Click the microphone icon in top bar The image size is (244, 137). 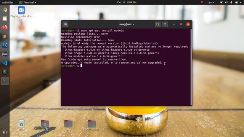coord(231,2)
